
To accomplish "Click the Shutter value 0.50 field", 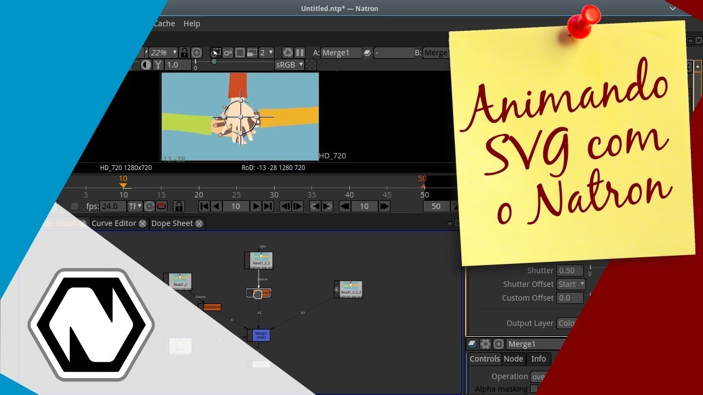I will click(570, 270).
